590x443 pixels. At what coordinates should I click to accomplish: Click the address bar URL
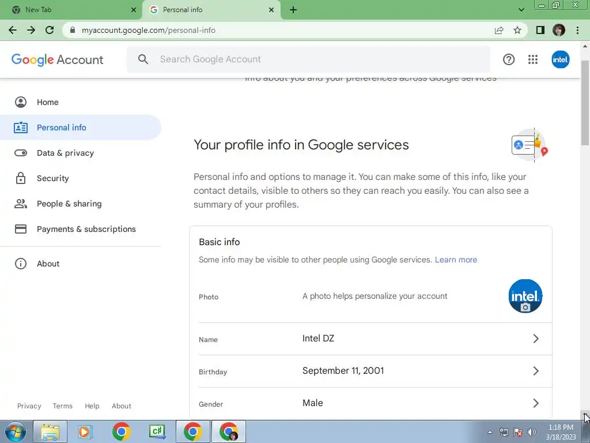point(148,30)
